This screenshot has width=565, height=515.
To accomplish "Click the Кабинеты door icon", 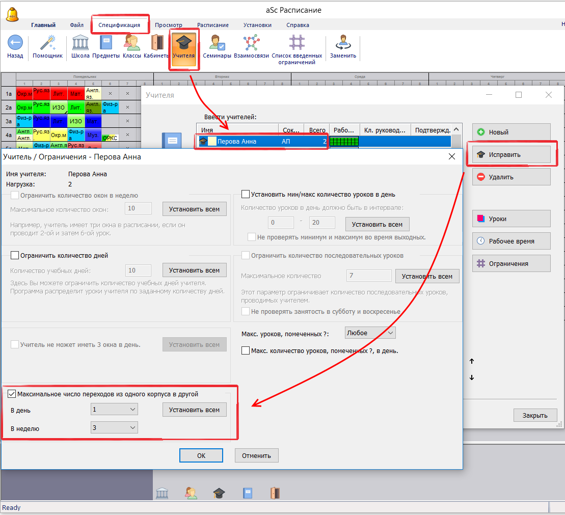I will point(156,43).
